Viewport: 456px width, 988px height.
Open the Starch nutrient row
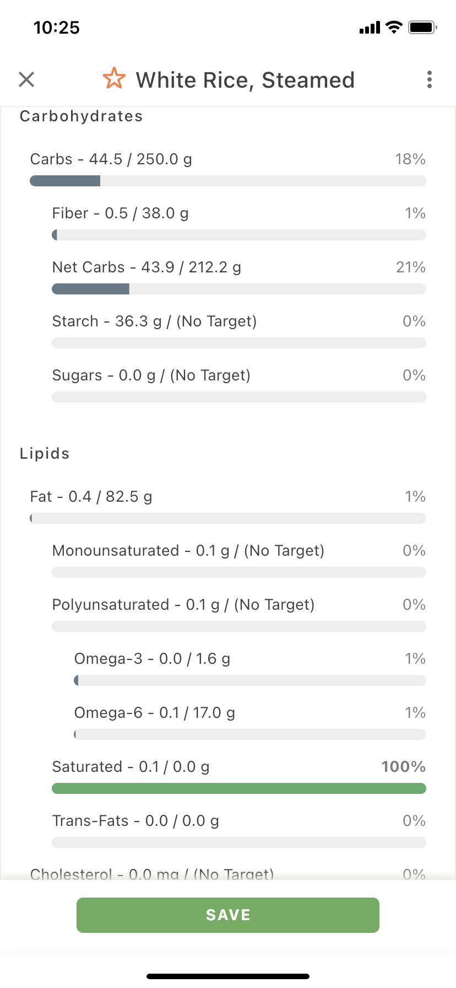[239, 331]
